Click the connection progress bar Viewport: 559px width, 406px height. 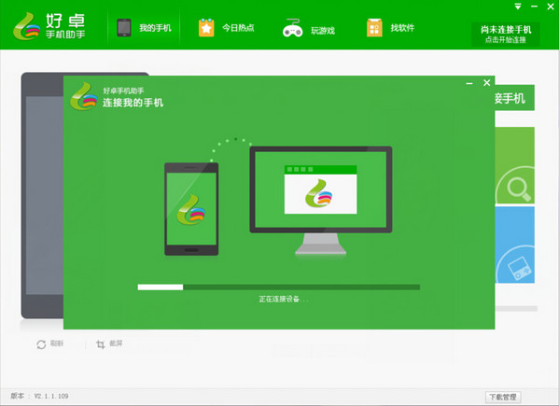tap(279, 287)
